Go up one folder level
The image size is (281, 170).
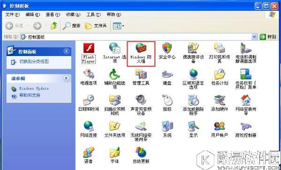click(x=54, y=26)
